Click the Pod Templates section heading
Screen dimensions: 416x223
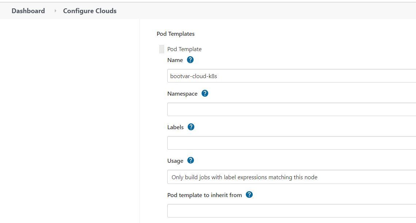(x=176, y=34)
